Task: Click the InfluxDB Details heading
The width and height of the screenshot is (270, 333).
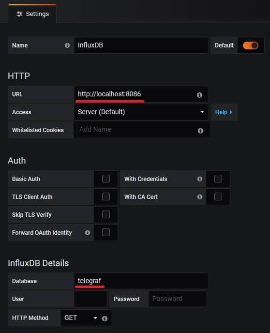Action: (38, 263)
